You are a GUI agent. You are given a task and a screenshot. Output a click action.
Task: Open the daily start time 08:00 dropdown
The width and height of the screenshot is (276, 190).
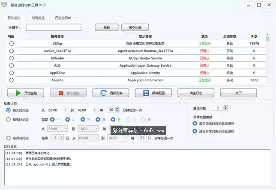65,110
